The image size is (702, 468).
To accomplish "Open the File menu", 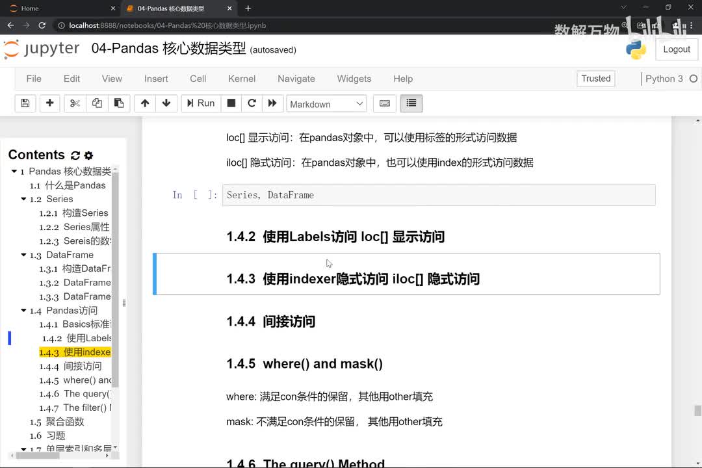I will click(34, 79).
